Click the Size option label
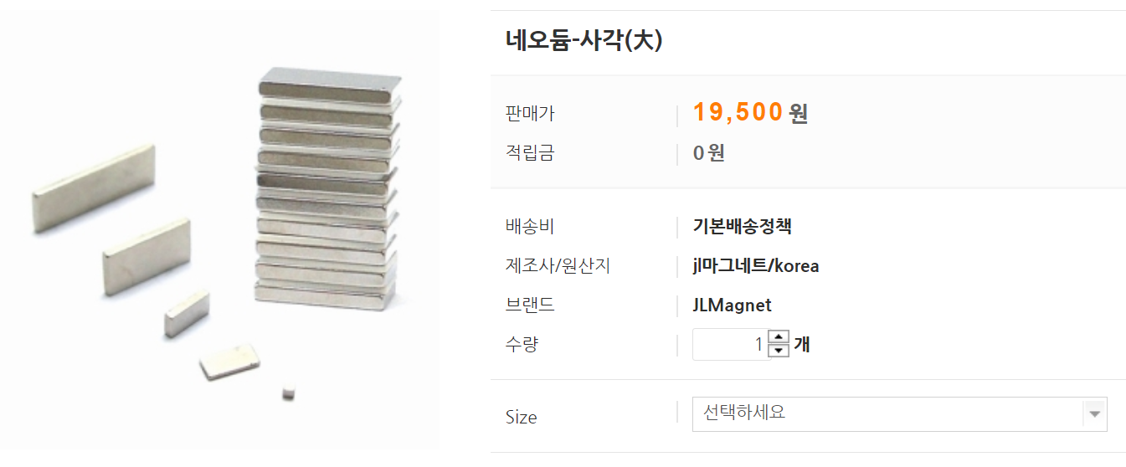Viewport: 1126px width, 467px height. click(x=521, y=417)
